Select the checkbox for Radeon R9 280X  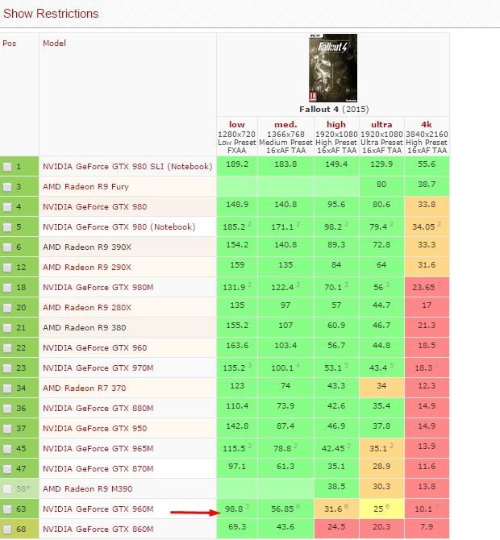7,308
